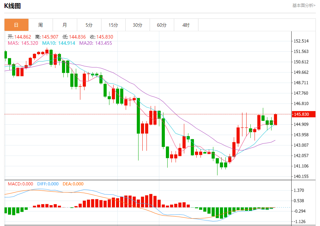Switch to the 5分 interval tab
This screenshot has height=226, width=320.
pos(89,25)
